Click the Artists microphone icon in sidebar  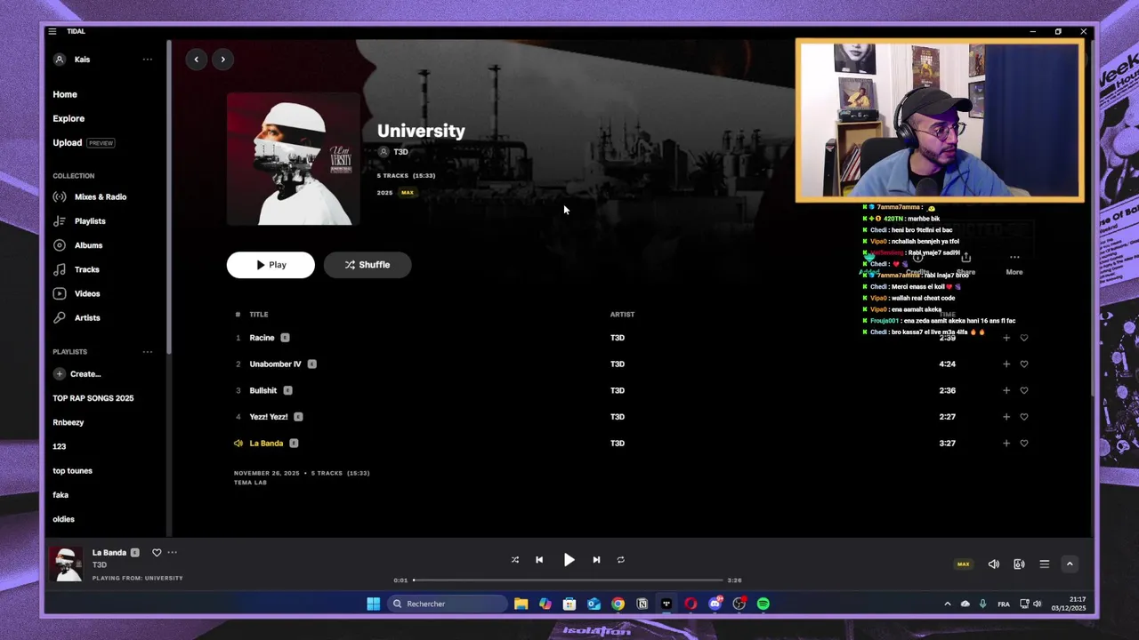60,317
